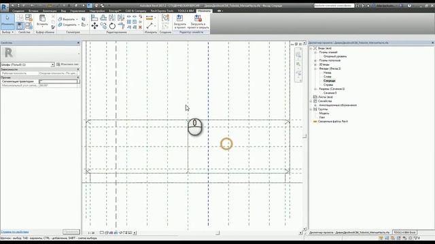Select the Offset tool
This screenshot has width=435, height=244.
[x=103, y=18]
